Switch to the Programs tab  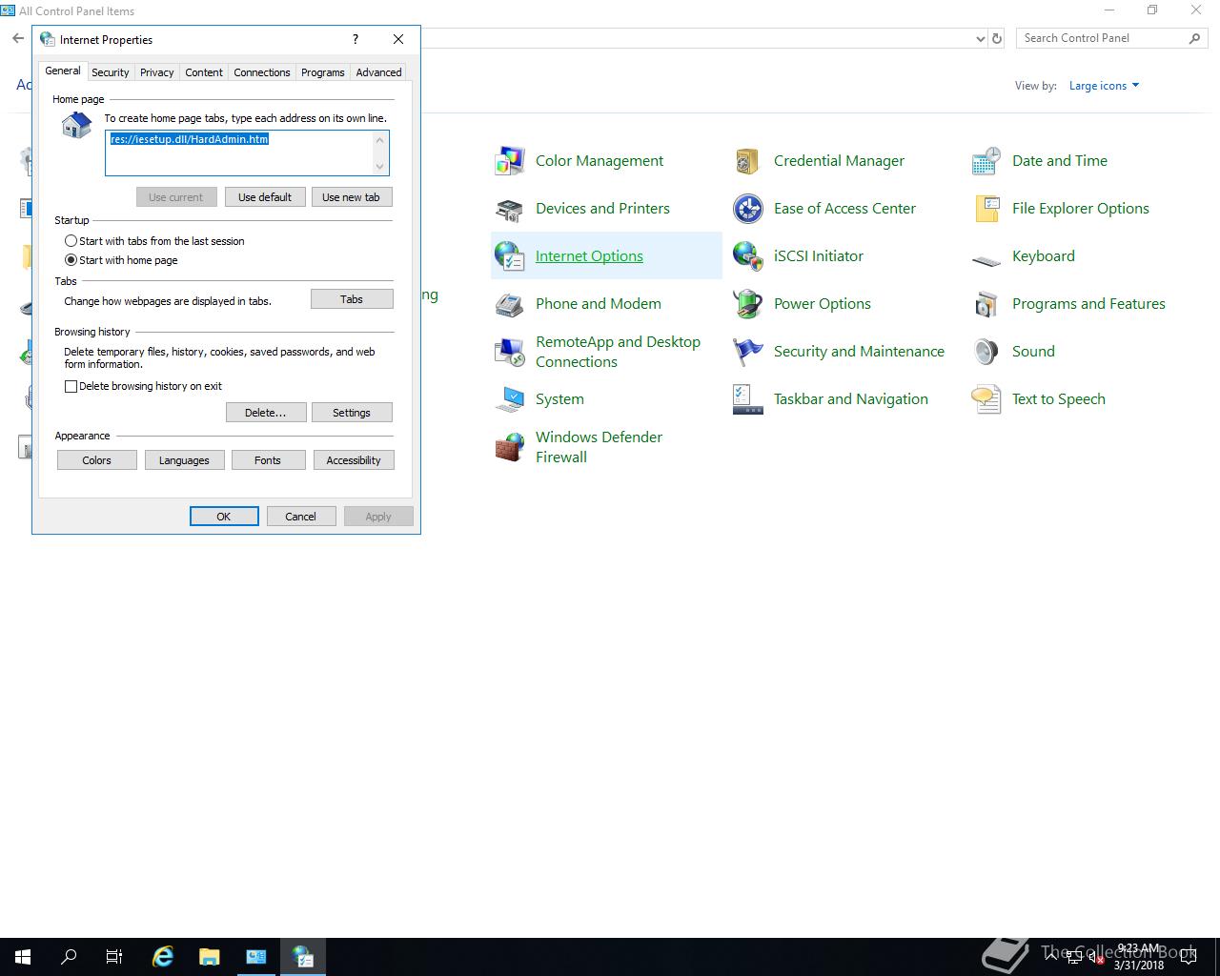point(323,72)
